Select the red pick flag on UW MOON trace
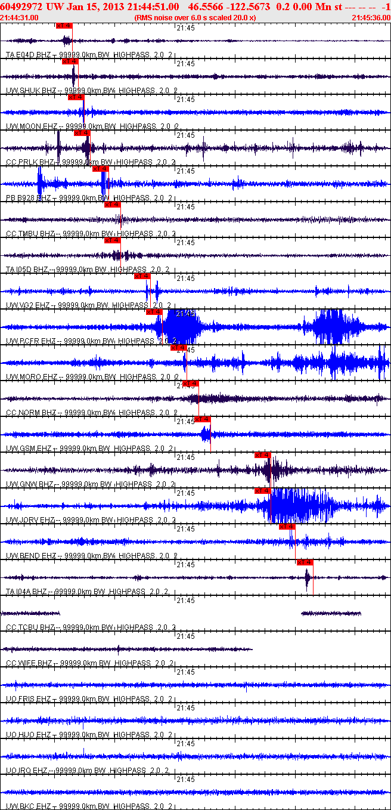391x810 pixels. (x=76, y=97)
